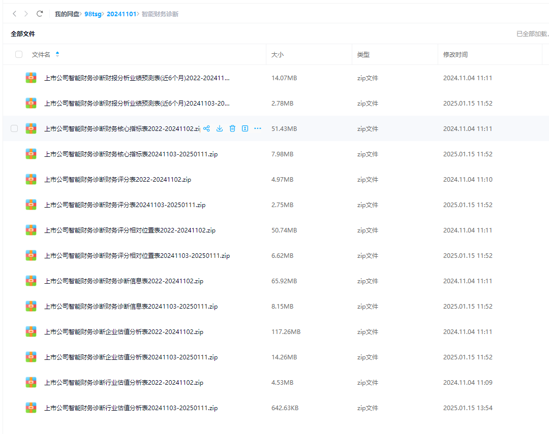Delete the 财务核心指标表2022-20241102 file
Screen dimensions: 549x434
click(x=232, y=128)
